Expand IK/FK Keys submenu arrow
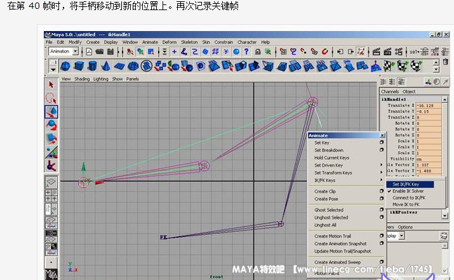The height and width of the screenshot is (280, 454). [382, 180]
